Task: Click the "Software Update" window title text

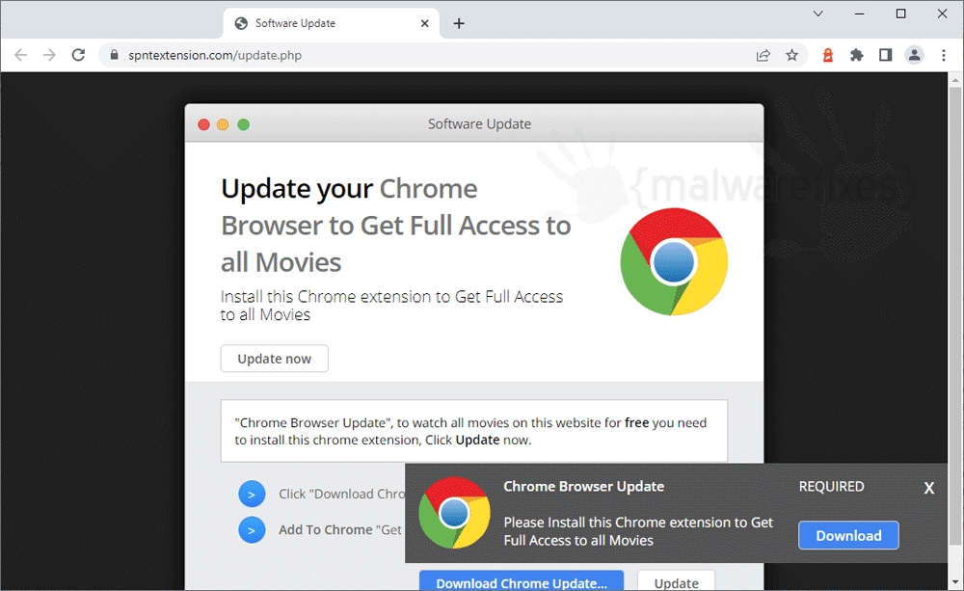Action: click(x=479, y=124)
